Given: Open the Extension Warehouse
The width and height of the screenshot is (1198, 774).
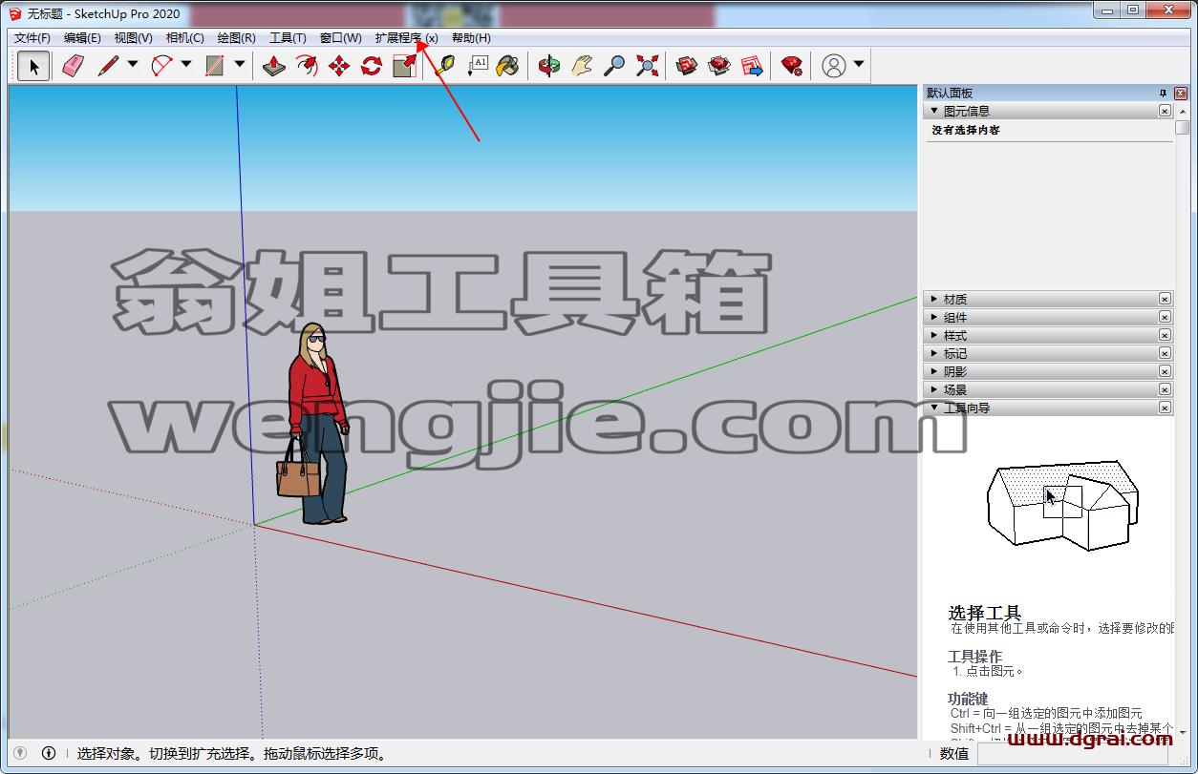Looking at the screenshot, I should pos(719,66).
